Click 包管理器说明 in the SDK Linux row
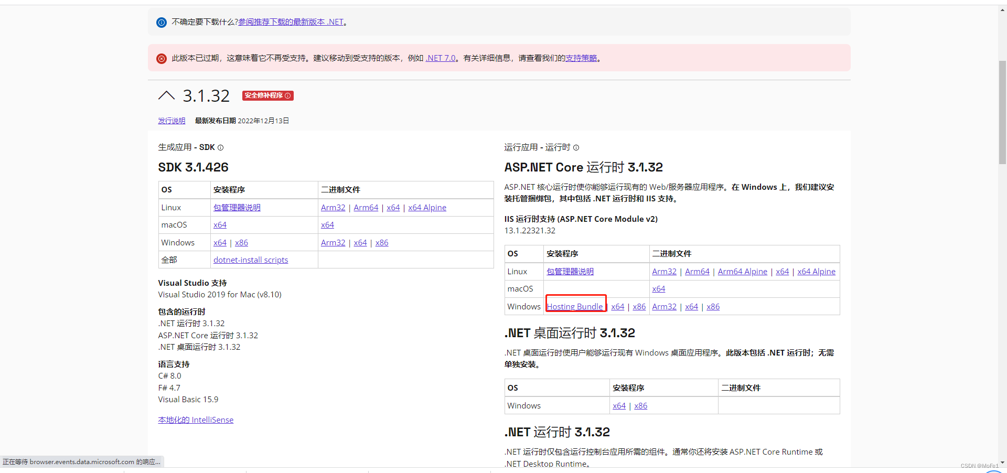Viewport: 1007px width, 473px height. (236, 207)
